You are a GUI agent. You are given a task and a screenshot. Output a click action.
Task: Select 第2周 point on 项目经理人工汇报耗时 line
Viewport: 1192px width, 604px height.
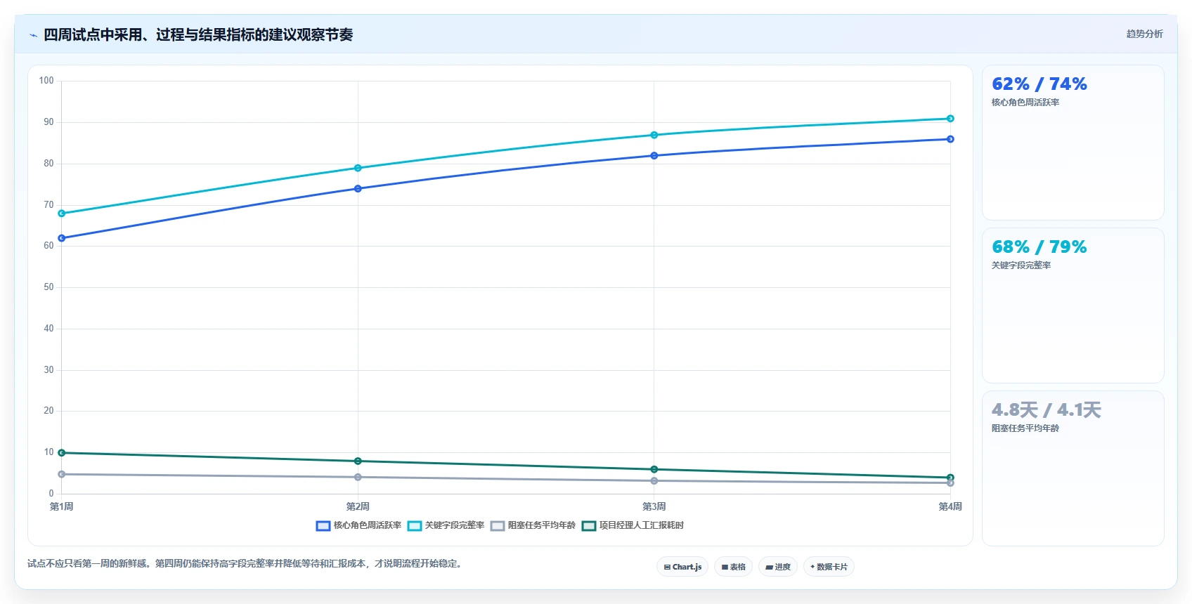point(358,461)
